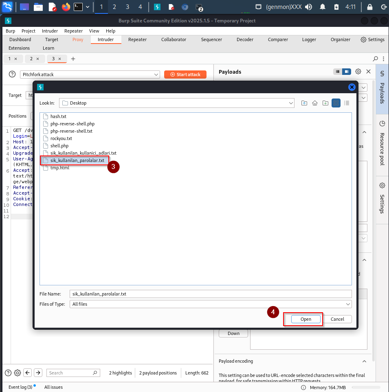Open the three-dot options menu icon
Viewport: 389px width, 392px height.
pyautogui.click(x=383, y=59)
